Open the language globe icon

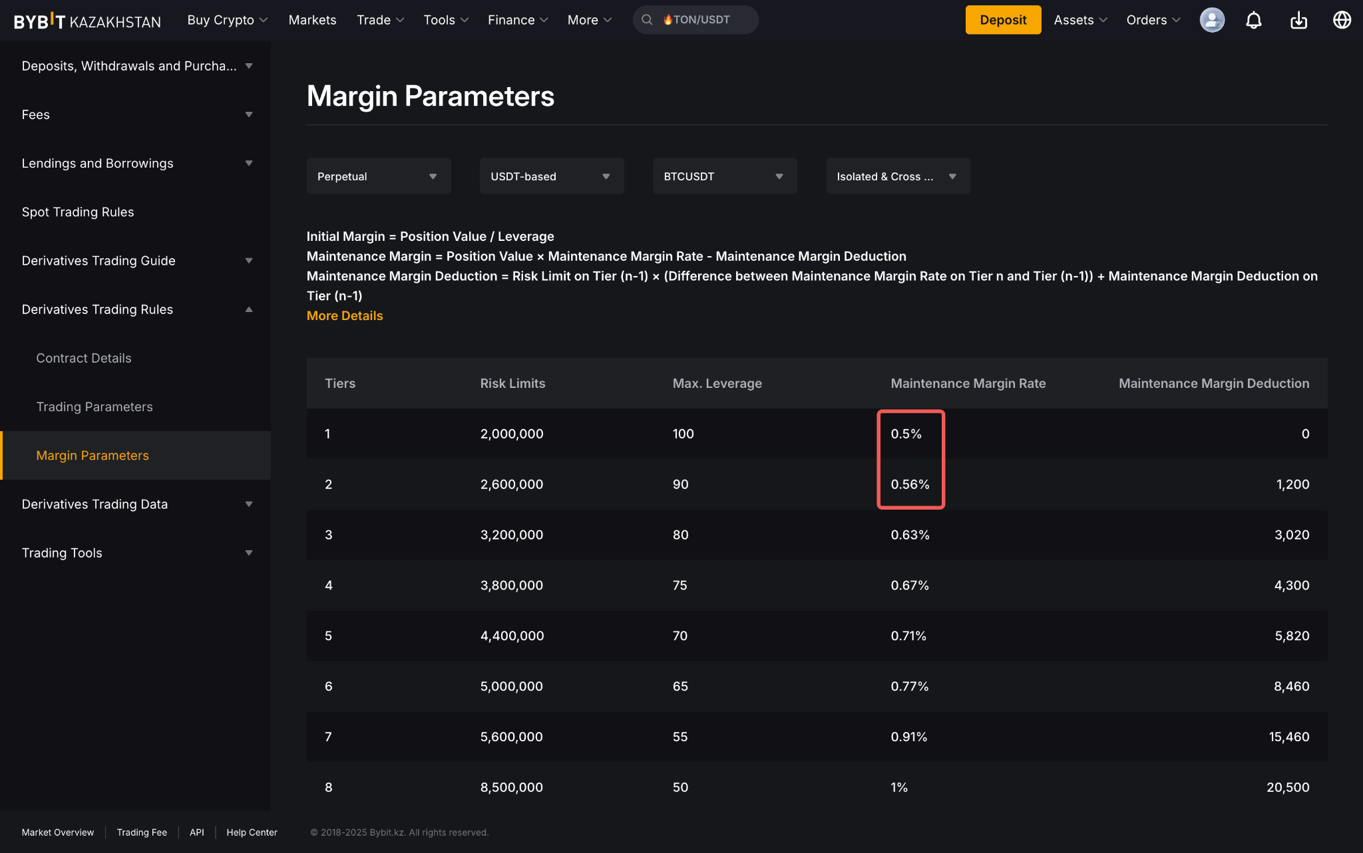[x=1342, y=20]
